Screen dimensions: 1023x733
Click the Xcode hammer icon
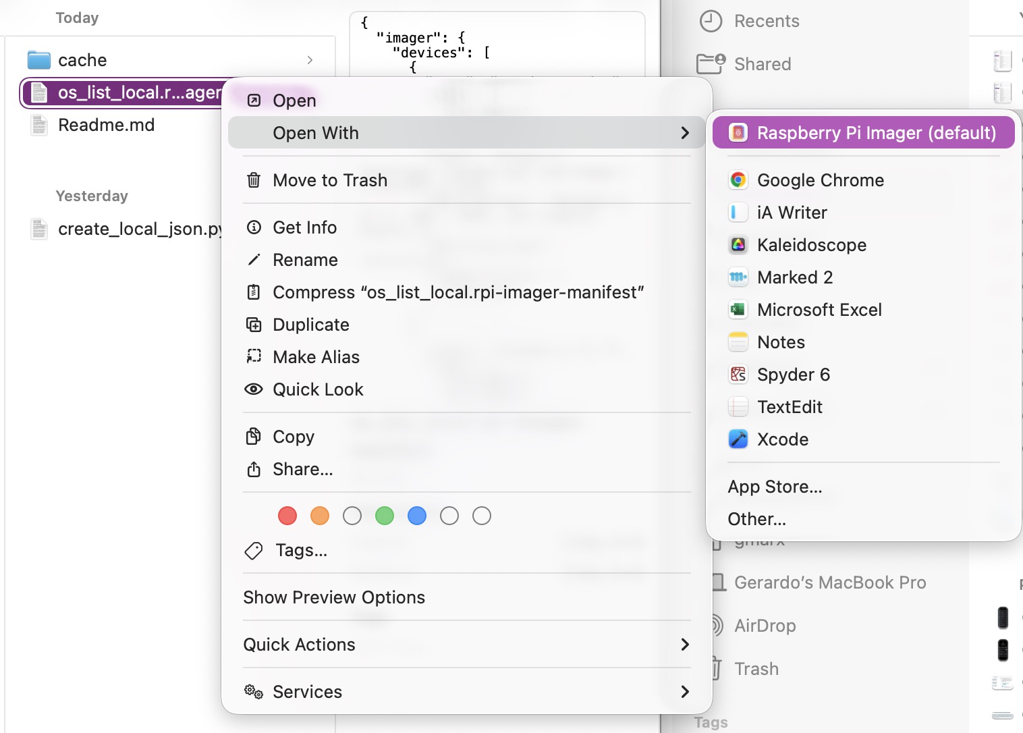(x=738, y=439)
